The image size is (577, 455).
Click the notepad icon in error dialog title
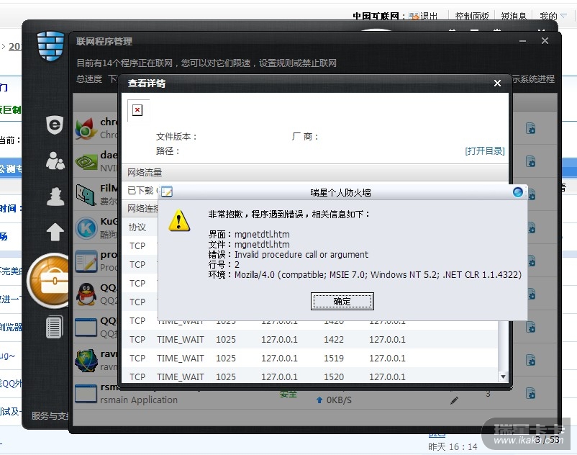[x=166, y=192]
